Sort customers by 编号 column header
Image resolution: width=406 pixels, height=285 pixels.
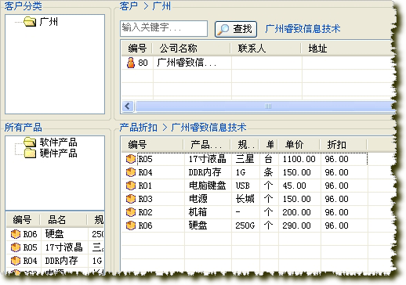coord(137,49)
